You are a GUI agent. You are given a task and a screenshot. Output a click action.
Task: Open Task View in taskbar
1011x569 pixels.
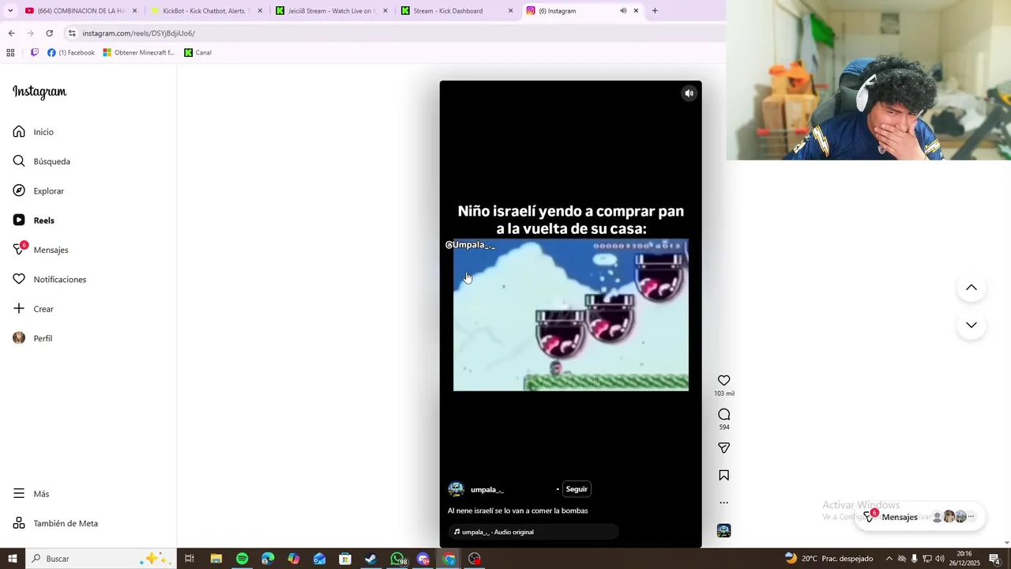(x=190, y=559)
